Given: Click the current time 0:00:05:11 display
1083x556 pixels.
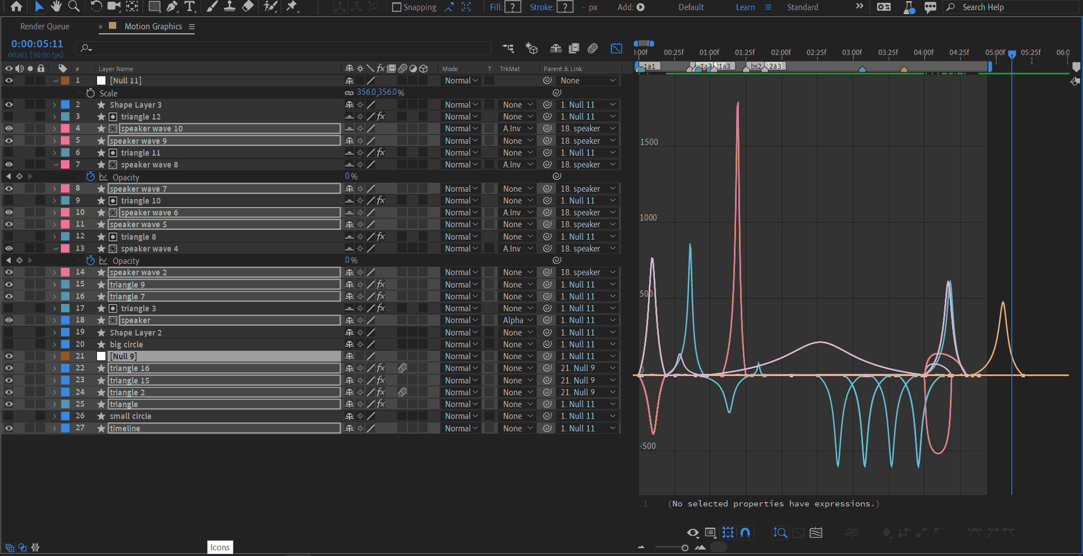Looking at the screenshot, I should (37, 44).
